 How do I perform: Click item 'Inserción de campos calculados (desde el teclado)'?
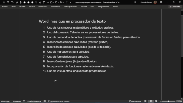click(x=79, y=47)
